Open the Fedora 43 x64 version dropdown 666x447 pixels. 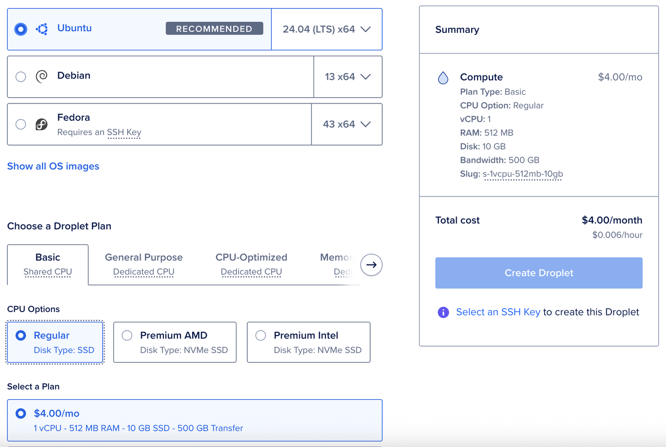tap(347, 124)
